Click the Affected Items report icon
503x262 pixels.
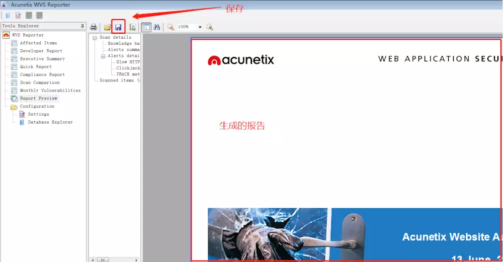(x=14, y=43)
